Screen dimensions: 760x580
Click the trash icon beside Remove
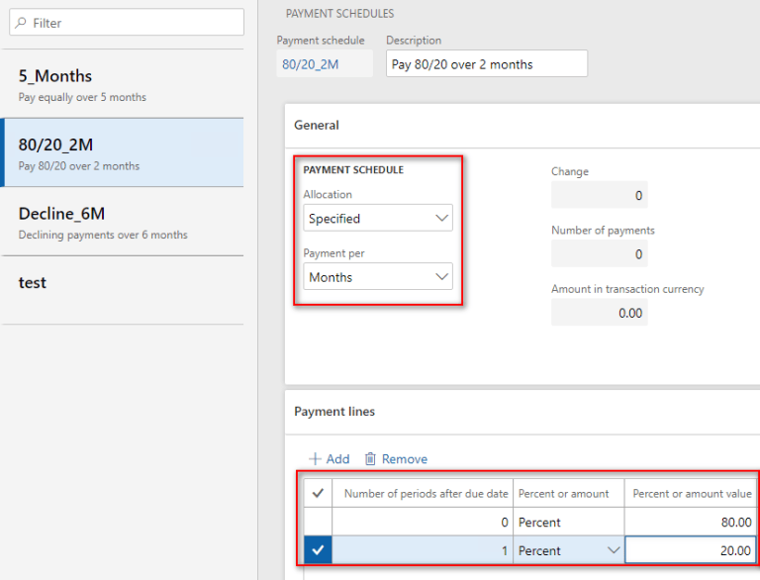[370, 459]
